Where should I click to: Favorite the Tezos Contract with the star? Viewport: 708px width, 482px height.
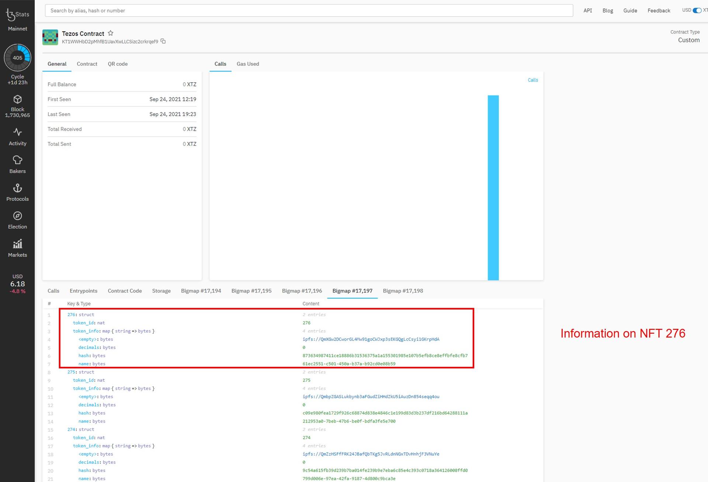pyautogui.click(x=111, y=33)
